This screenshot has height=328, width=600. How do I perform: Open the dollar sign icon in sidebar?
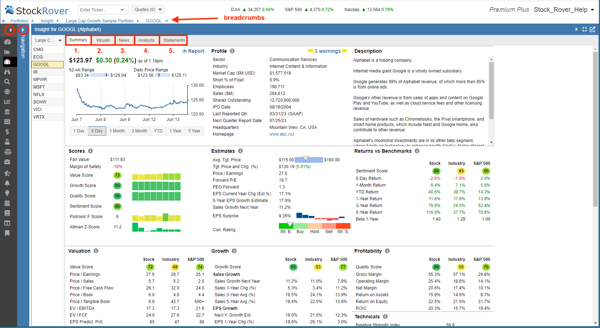click(x=7, y=132)
